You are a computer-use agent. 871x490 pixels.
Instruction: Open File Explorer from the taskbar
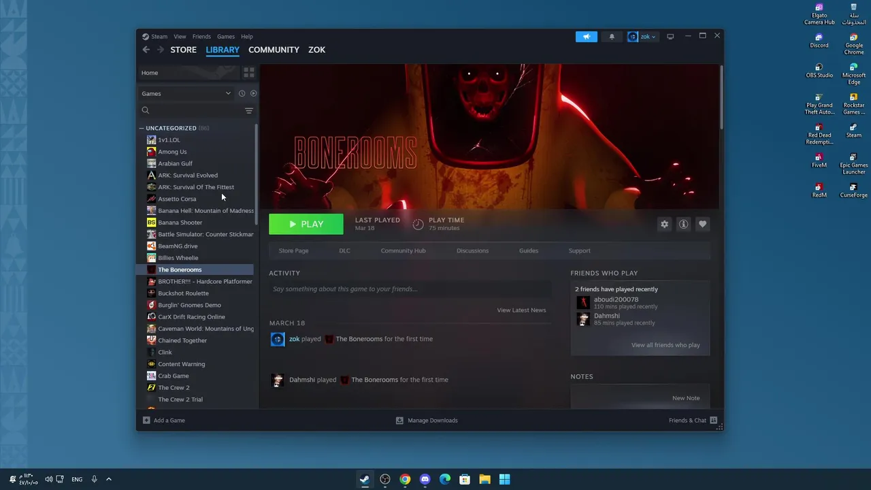pyautogui.click(x=484, y=479)
